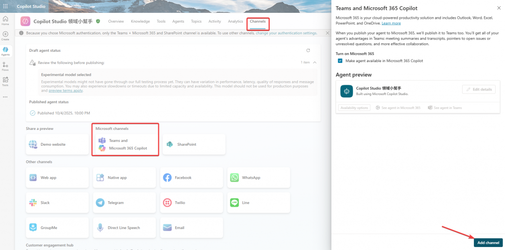
Task: Select the Direct Line Speech channel
Action: [x=124, y=227]
